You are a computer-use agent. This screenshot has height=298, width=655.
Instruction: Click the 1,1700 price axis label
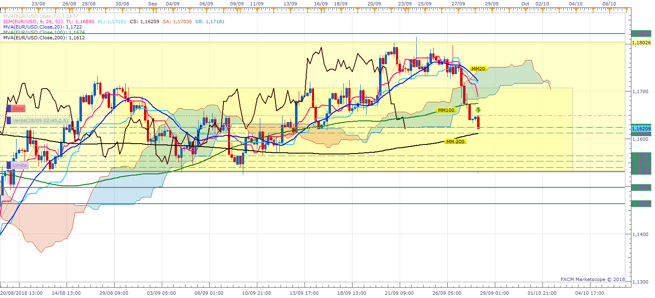click(640, 91)
